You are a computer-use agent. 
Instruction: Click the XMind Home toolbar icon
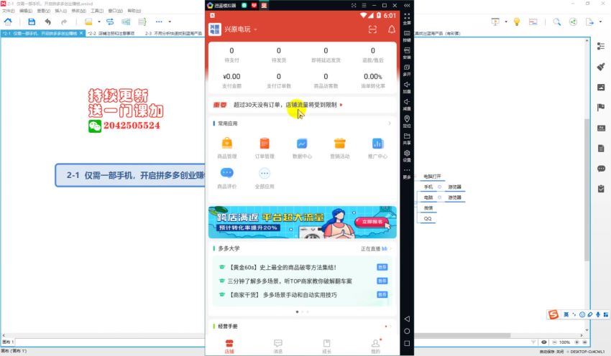tap(8, 22)
